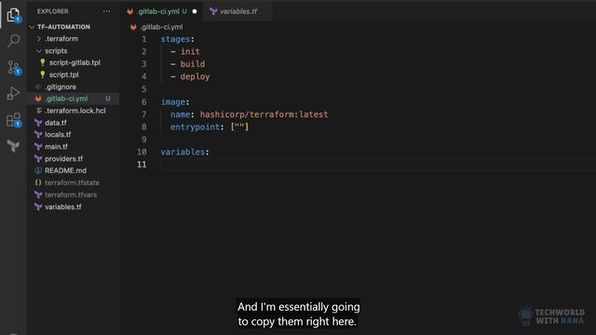Switch to the variables.tf editor tab

[238, 11]
